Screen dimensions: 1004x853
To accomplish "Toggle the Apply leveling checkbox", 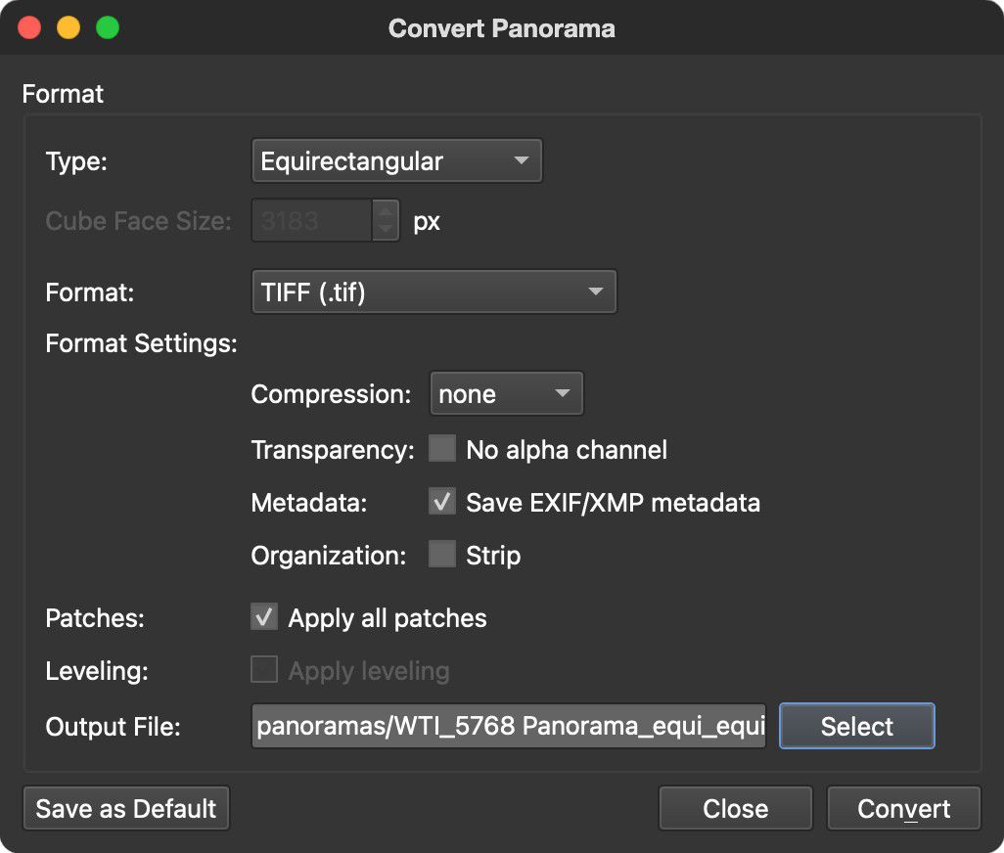I will click(x=264, y=670).
